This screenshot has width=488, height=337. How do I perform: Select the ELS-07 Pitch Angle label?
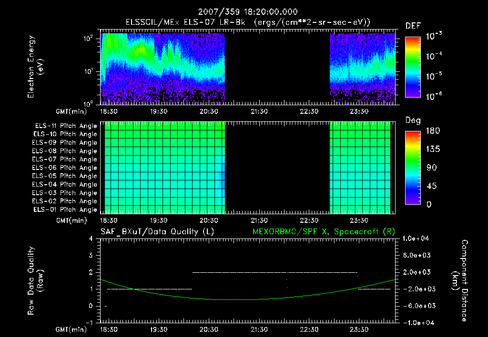[65, 159]
